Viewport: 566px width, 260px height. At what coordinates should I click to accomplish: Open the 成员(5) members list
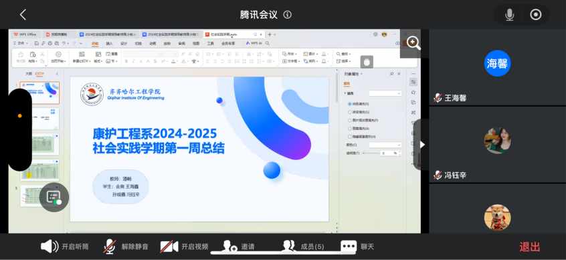[303, 247]
